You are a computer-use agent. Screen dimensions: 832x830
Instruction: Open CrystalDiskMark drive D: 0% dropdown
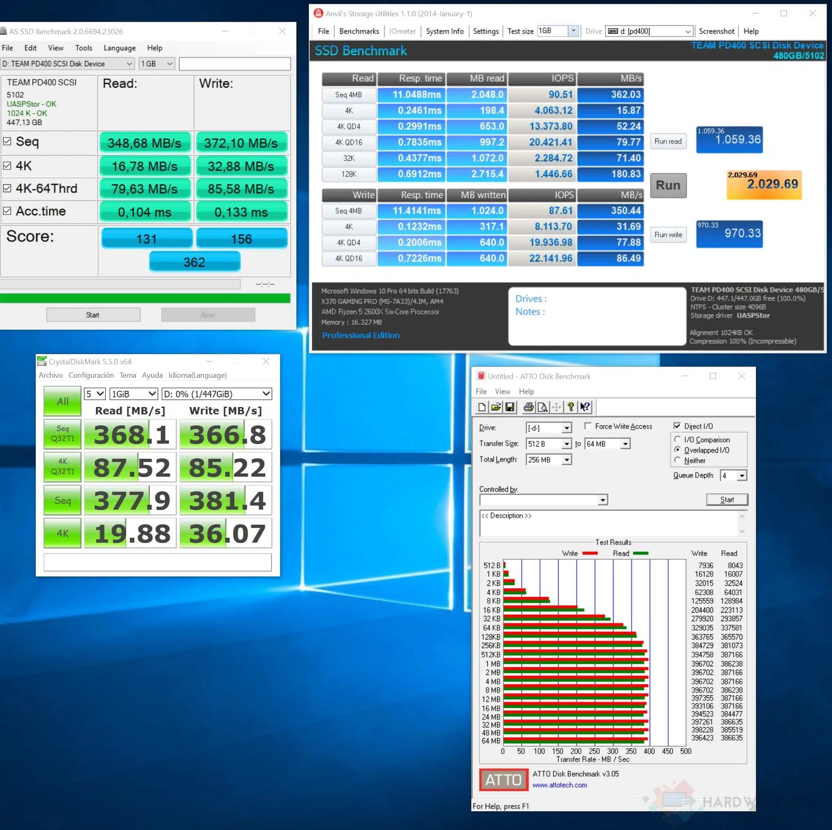point(217,394)
